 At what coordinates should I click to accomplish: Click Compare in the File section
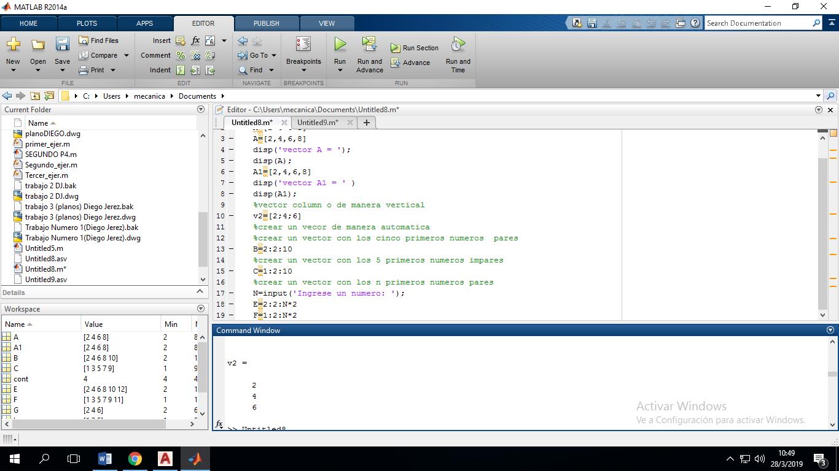click(x=102, y=55)
